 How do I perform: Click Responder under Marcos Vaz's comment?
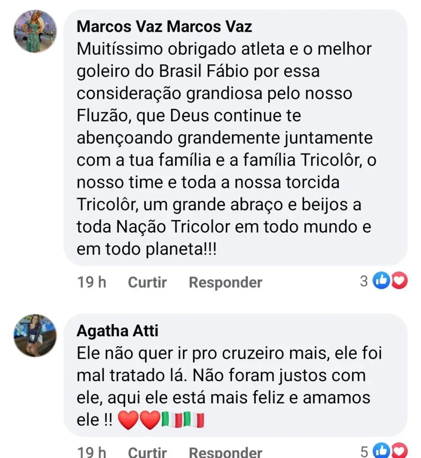pyautogui.click(x=225, y=282)
